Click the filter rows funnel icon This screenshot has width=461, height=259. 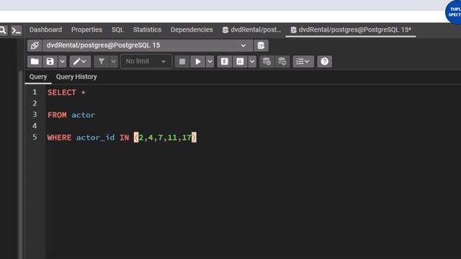[102, 61]
